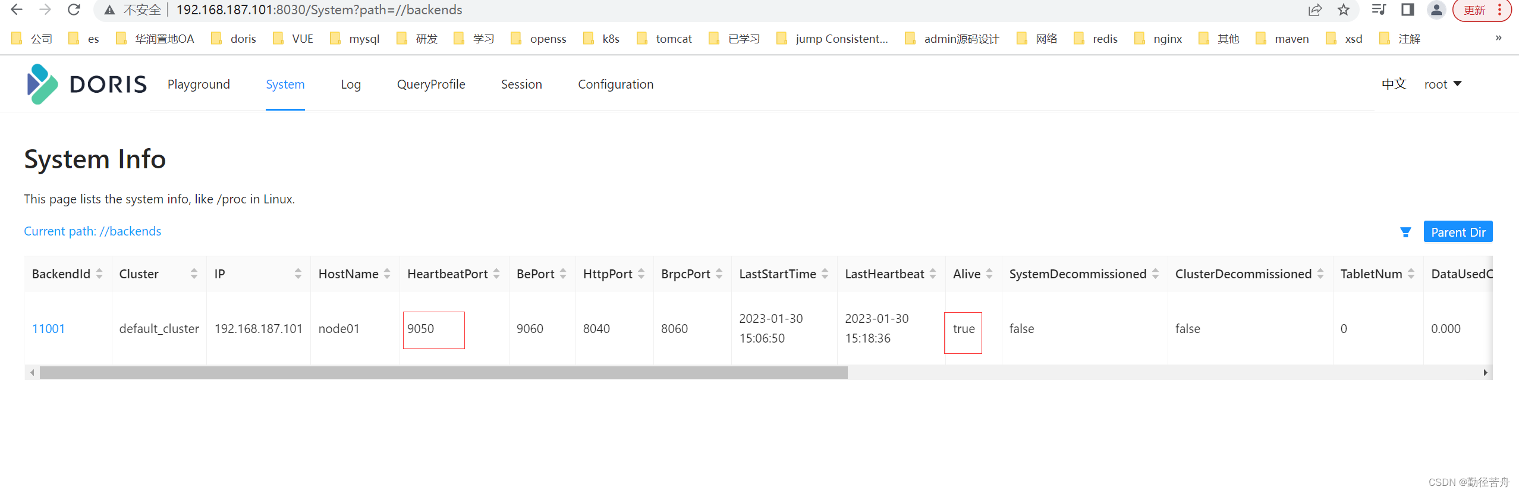Open the Playground tab
The image size is (1519, 493).
(x=199, y=84)
